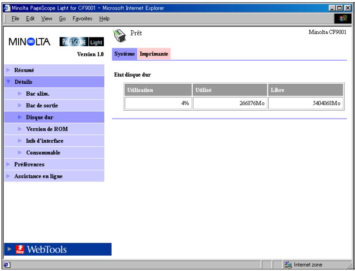Click the window resize grip corner
Image resolution: width=355 pixels, height=271 pixels.
pos(349,265)
